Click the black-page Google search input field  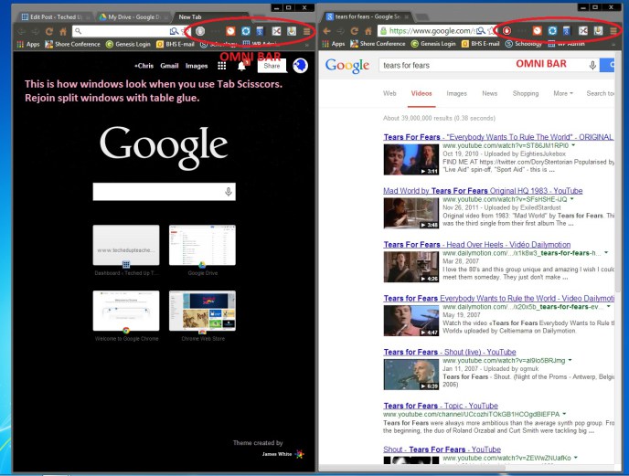pos(164,192)
